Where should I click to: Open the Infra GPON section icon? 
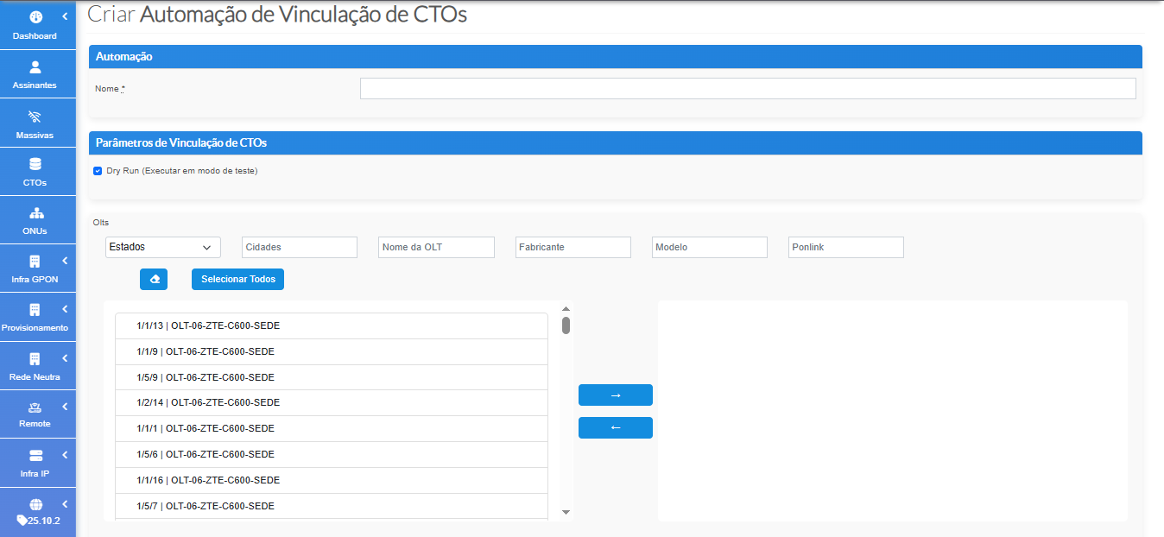coord(33,261)
